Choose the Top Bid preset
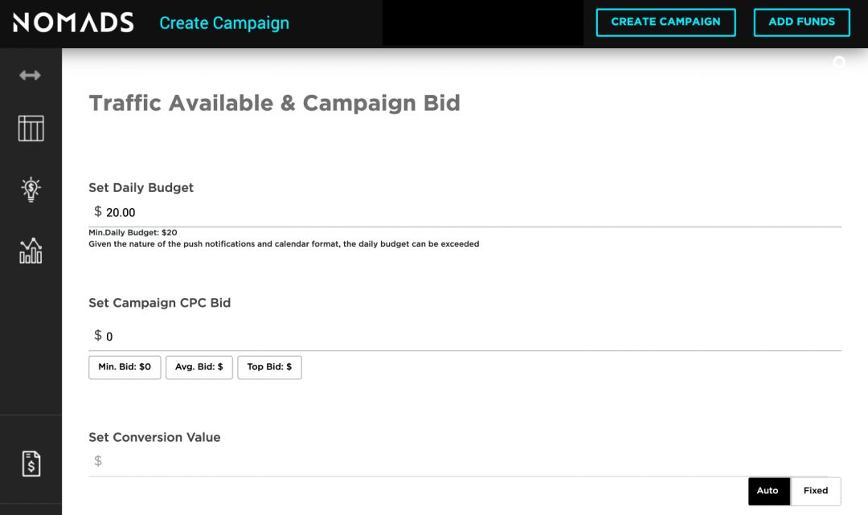 [269, 367]
